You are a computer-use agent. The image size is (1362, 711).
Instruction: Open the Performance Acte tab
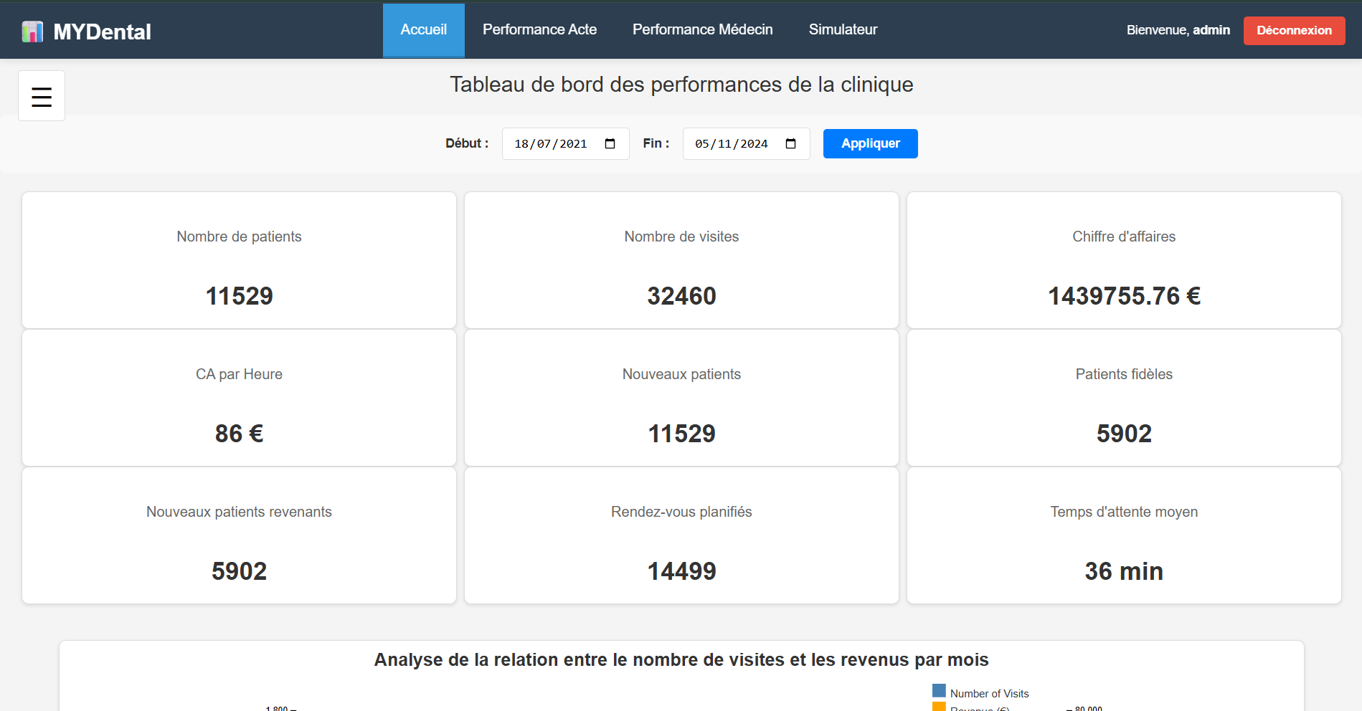[x=539, y=30]
